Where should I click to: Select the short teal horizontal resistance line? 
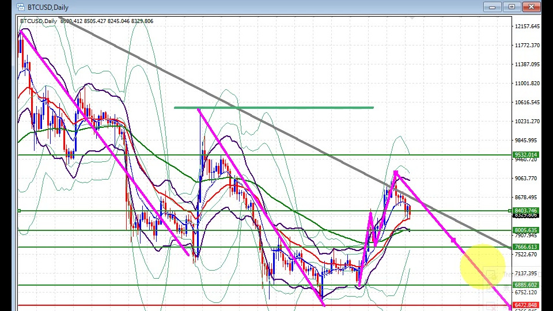coord(274,108)
